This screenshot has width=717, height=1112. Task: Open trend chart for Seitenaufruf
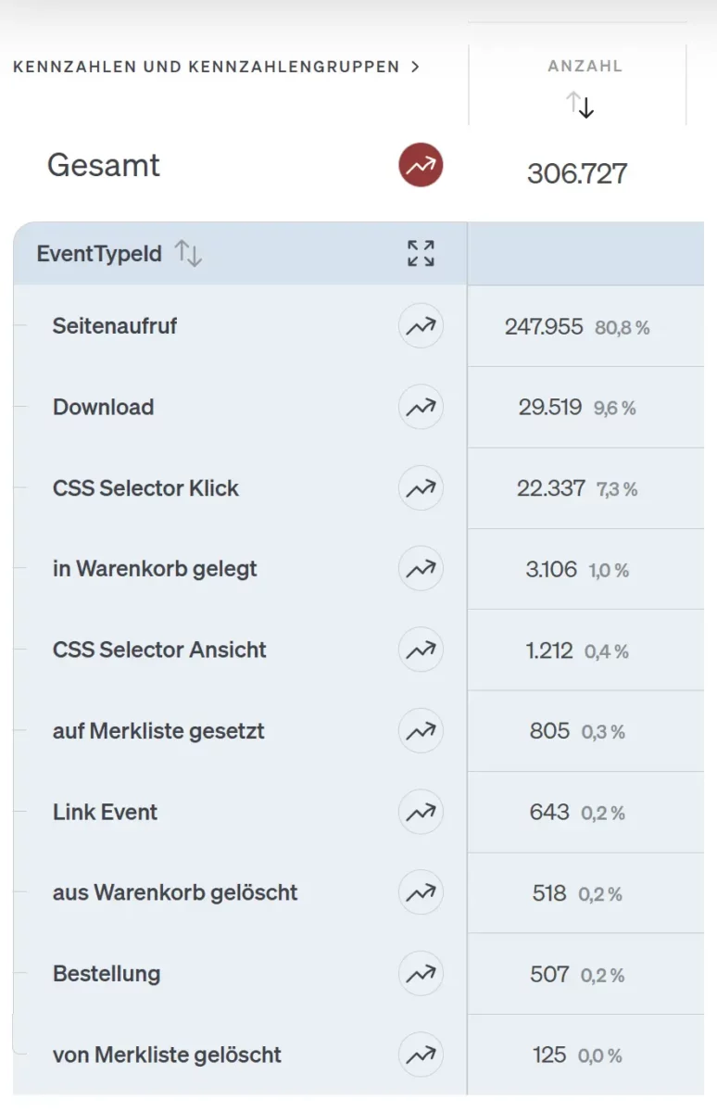[421, 326]
